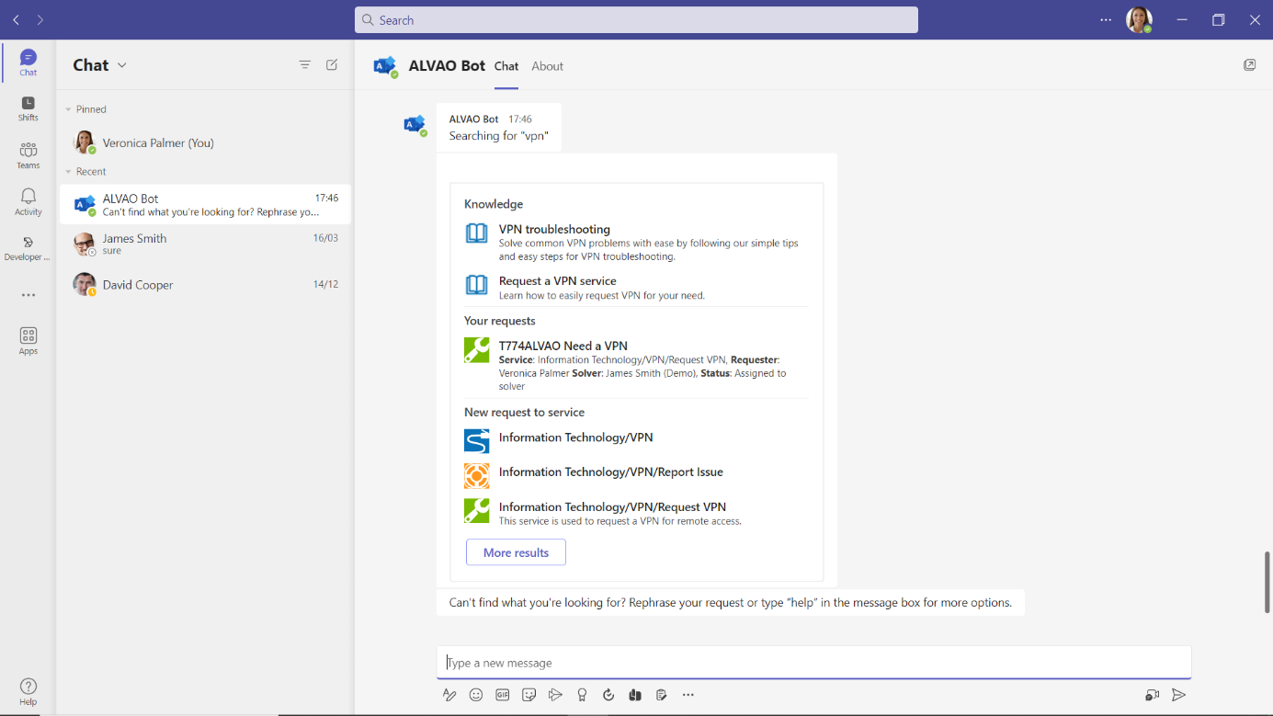Open the emoji picker
Image resolution: width=1273 pixels, height=716 pixels.
point(476,695)
